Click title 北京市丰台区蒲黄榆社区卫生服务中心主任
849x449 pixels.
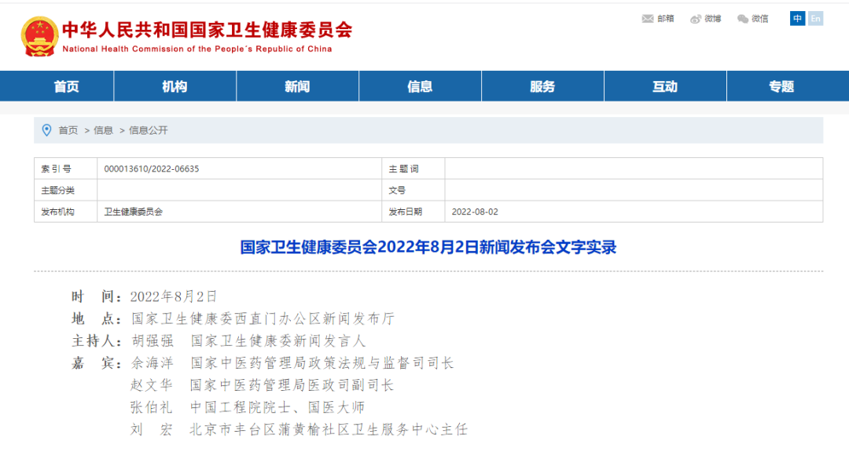pos(329,429)
